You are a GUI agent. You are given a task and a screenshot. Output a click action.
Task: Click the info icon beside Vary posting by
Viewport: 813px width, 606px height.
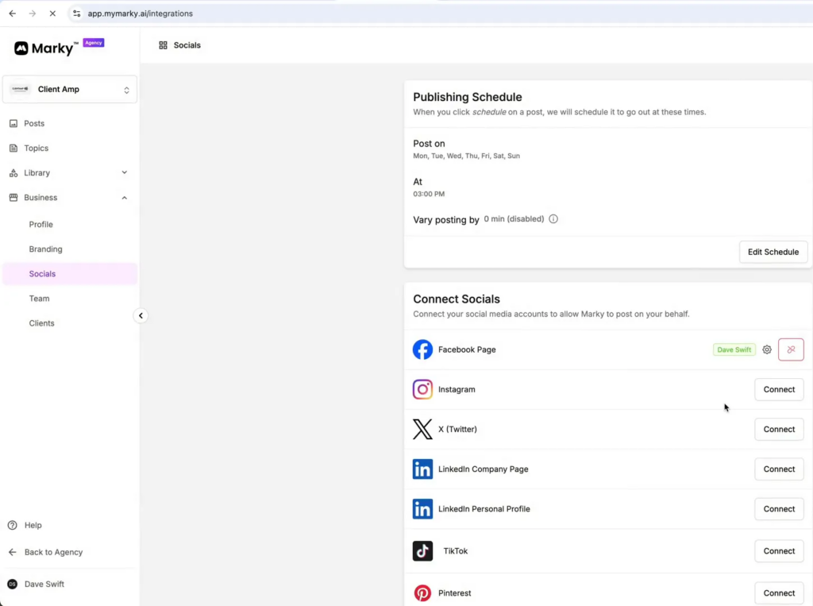(553, 219)
